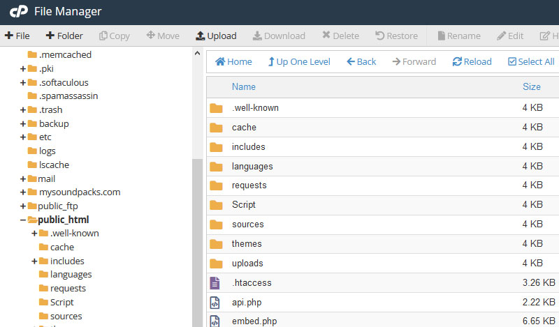Go Back in file navigation
The image size is (559, 327).
[x=361, y=61]
